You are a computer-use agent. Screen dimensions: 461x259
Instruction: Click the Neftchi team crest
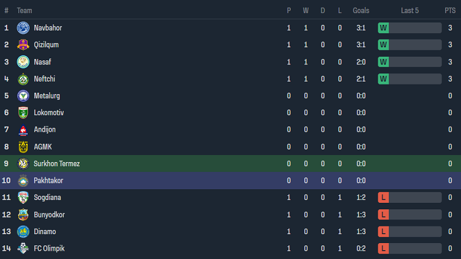pyautogui.click(x=23, y=79)
